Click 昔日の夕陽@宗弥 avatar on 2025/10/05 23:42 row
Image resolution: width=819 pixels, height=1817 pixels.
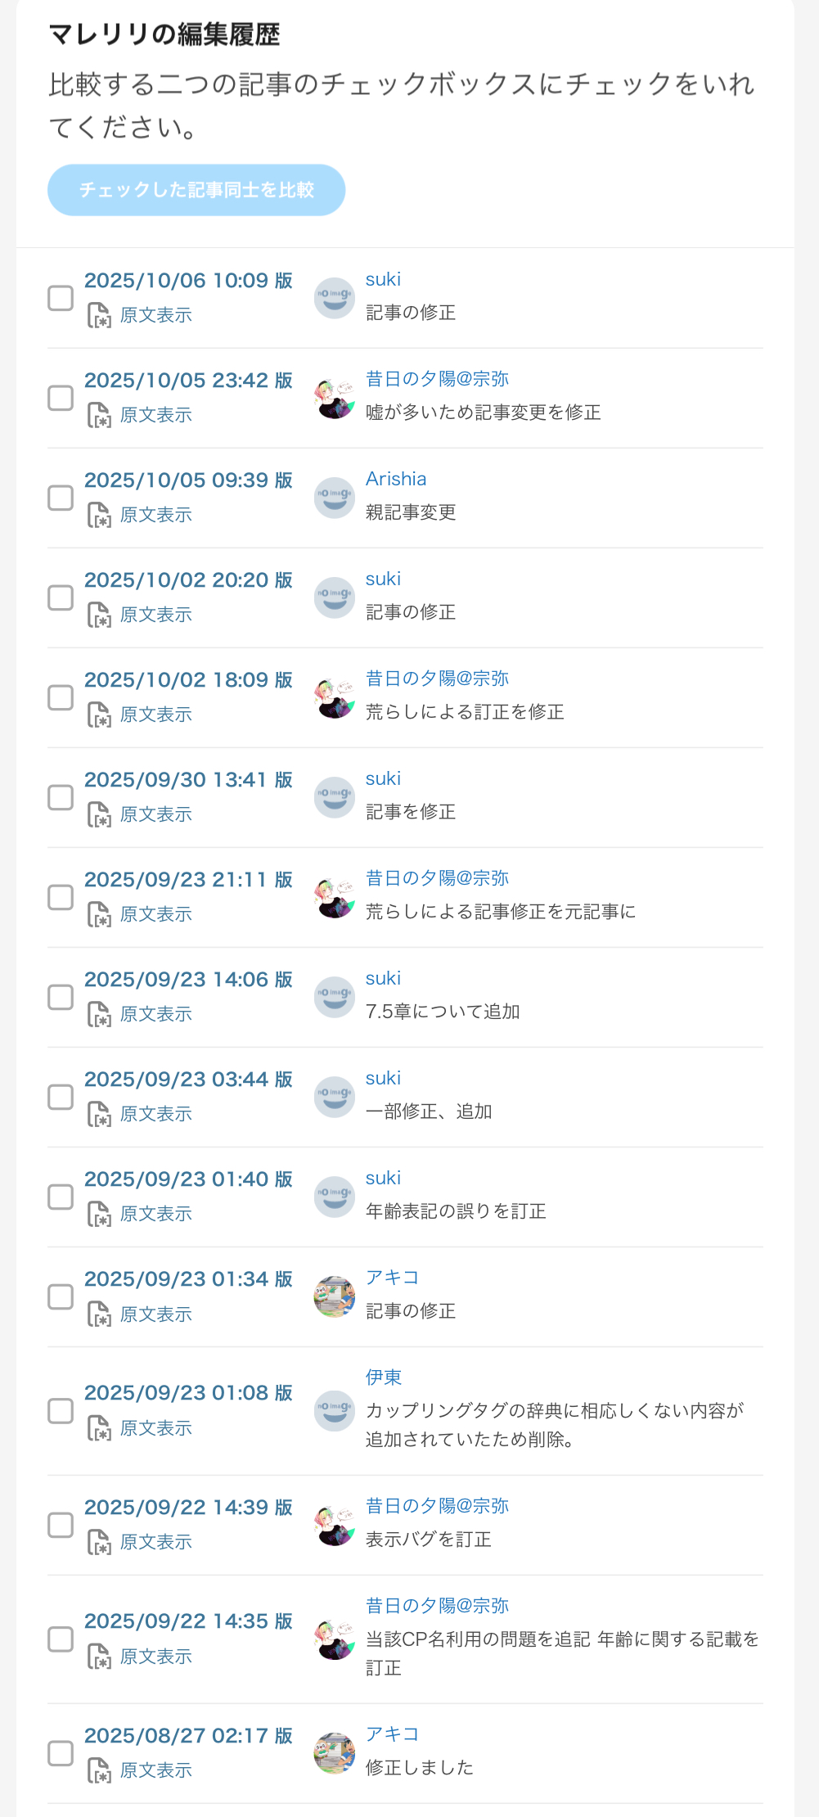[335, 398]
